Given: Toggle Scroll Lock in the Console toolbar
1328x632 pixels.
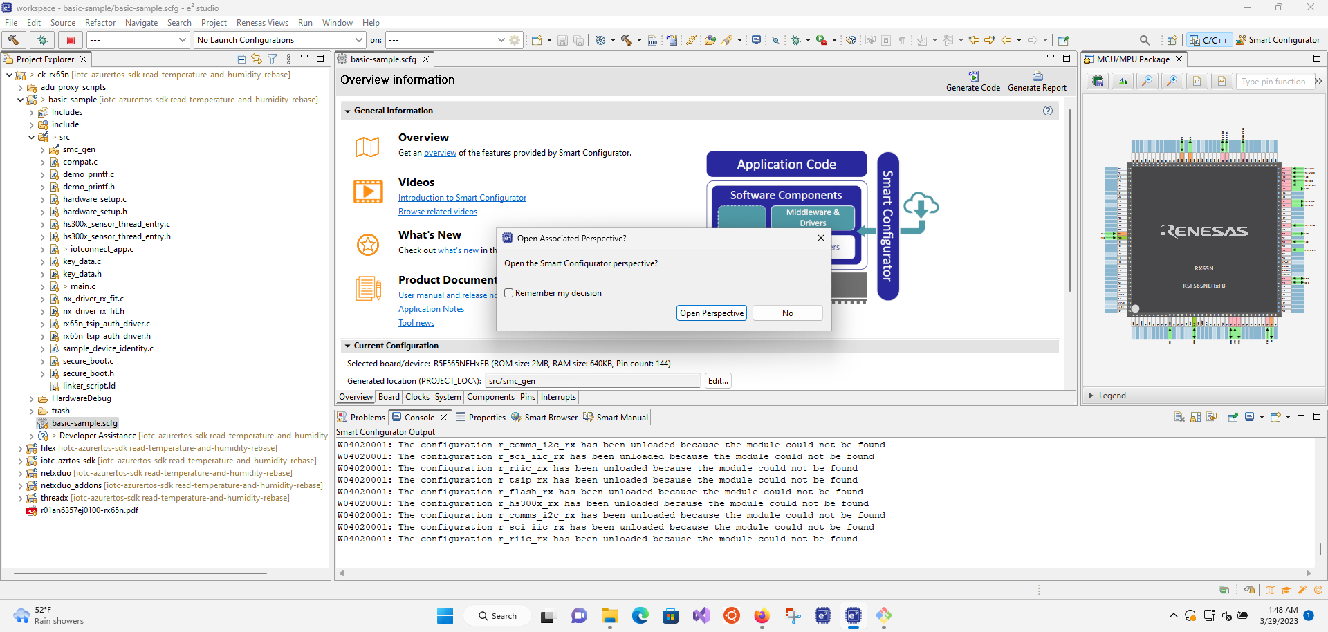Looking at the screenshot, I should tap(1195, 417).
